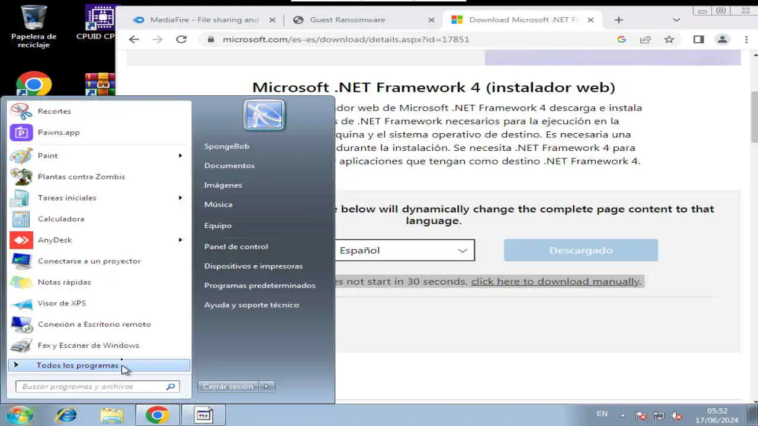Click the user account picture

coord(264,115)
